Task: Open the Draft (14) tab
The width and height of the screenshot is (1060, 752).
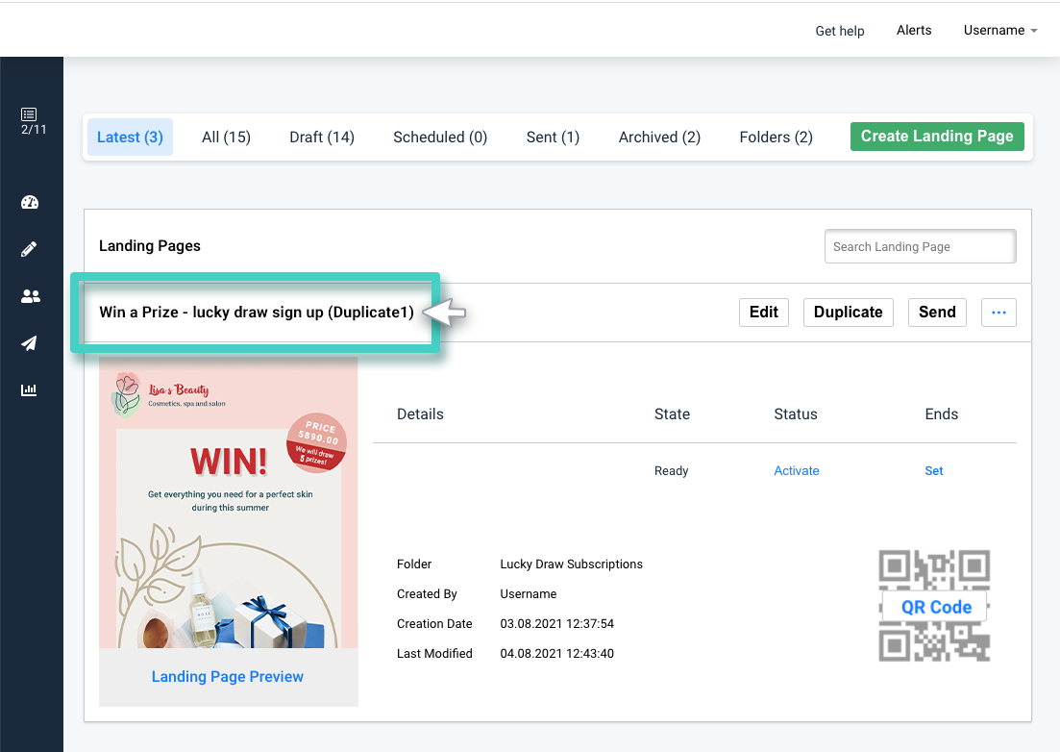Action: click(322, 138)
